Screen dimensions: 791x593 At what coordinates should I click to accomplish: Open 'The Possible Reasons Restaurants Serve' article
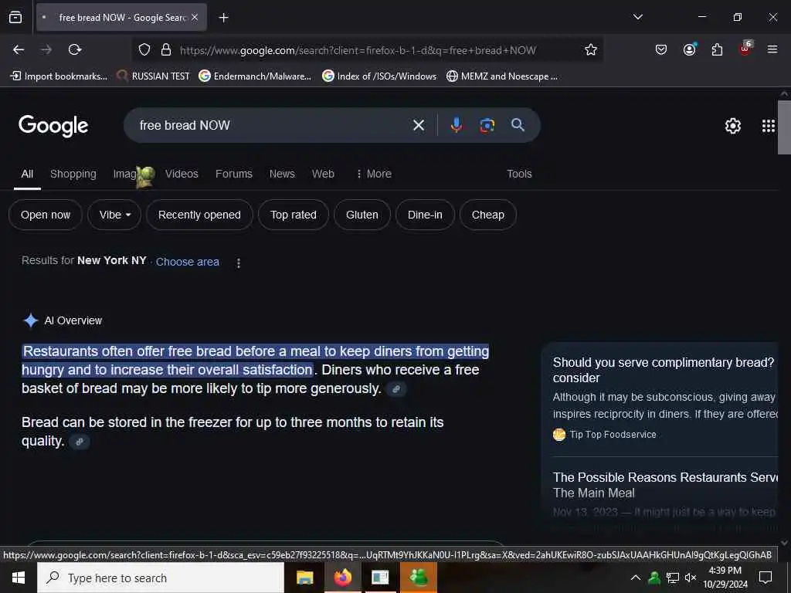pos(665,485)
